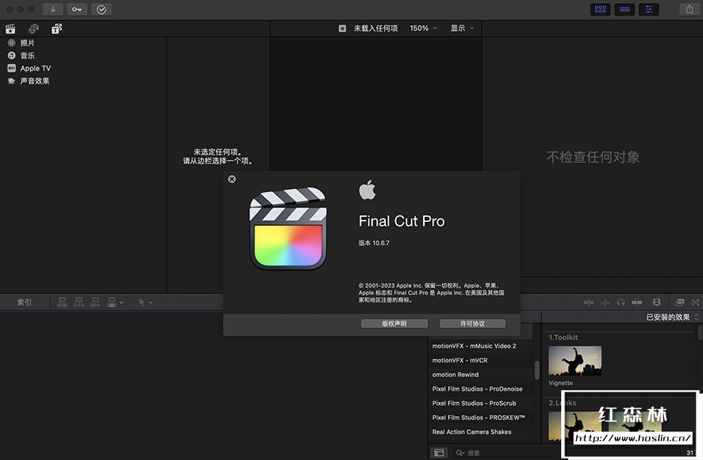Show the Libraries sidebar clapperboard icon
The image size is (703, 460).
(11, 29)
